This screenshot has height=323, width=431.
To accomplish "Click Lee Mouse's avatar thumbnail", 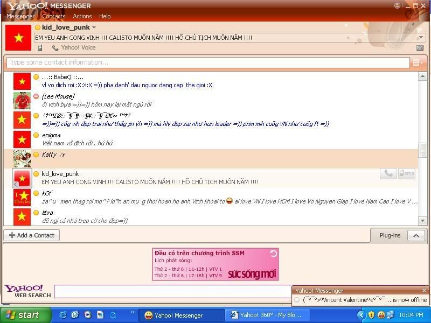I will (x=22, y=101).
